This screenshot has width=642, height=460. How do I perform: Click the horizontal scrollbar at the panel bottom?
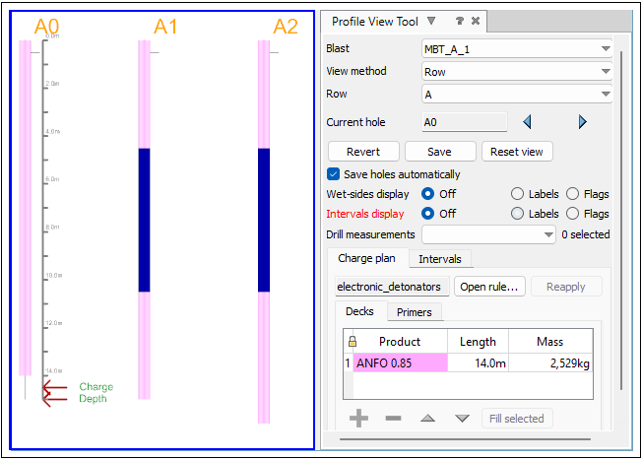tap(465, 439)
